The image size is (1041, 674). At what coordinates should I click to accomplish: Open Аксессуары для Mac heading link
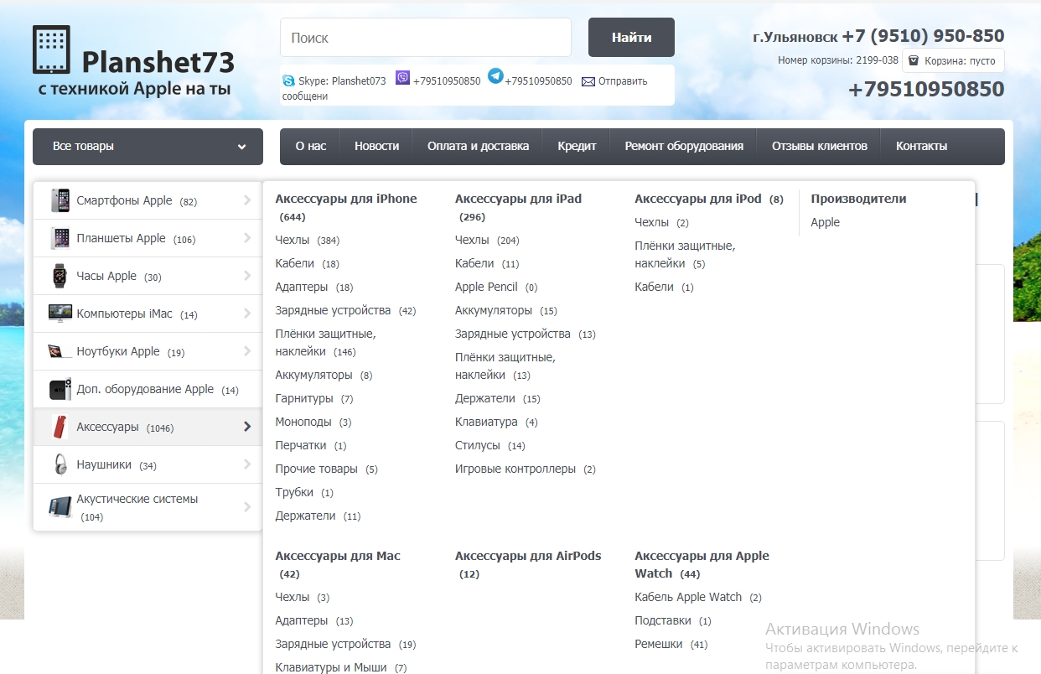click(338, 556)
